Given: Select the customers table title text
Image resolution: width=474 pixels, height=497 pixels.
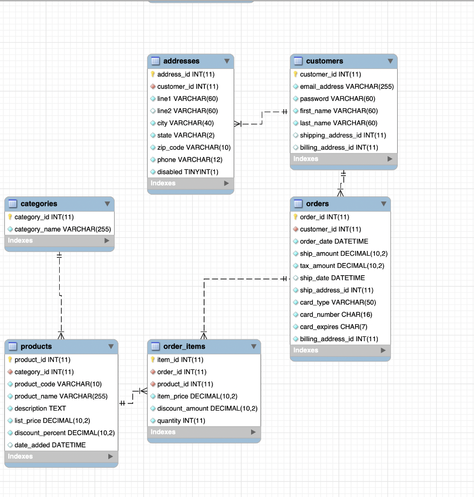Looking at the screenshot, I should coord(325,61).
